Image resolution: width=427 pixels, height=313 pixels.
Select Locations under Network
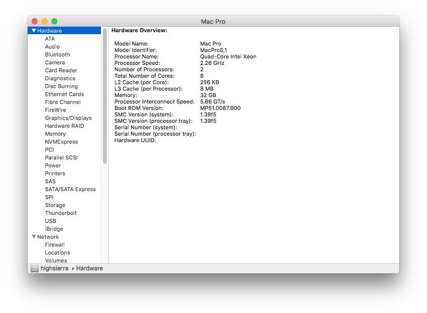[x=57, y=253]
